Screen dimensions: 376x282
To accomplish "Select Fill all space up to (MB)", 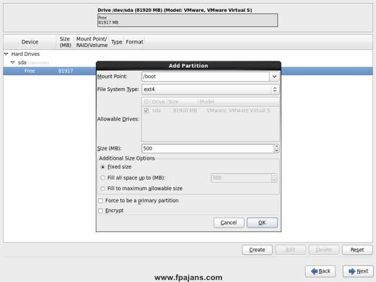I will (x=103, y=177).
